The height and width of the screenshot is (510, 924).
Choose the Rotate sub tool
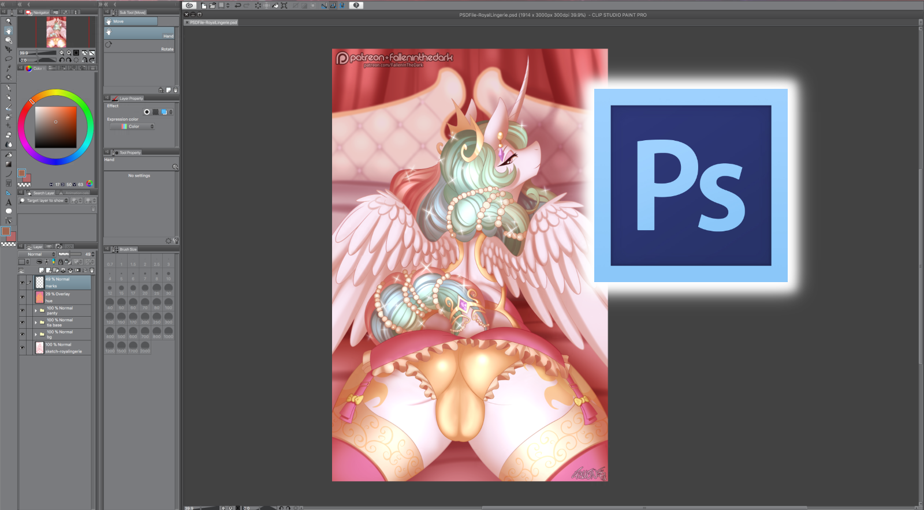click(139, 47)
